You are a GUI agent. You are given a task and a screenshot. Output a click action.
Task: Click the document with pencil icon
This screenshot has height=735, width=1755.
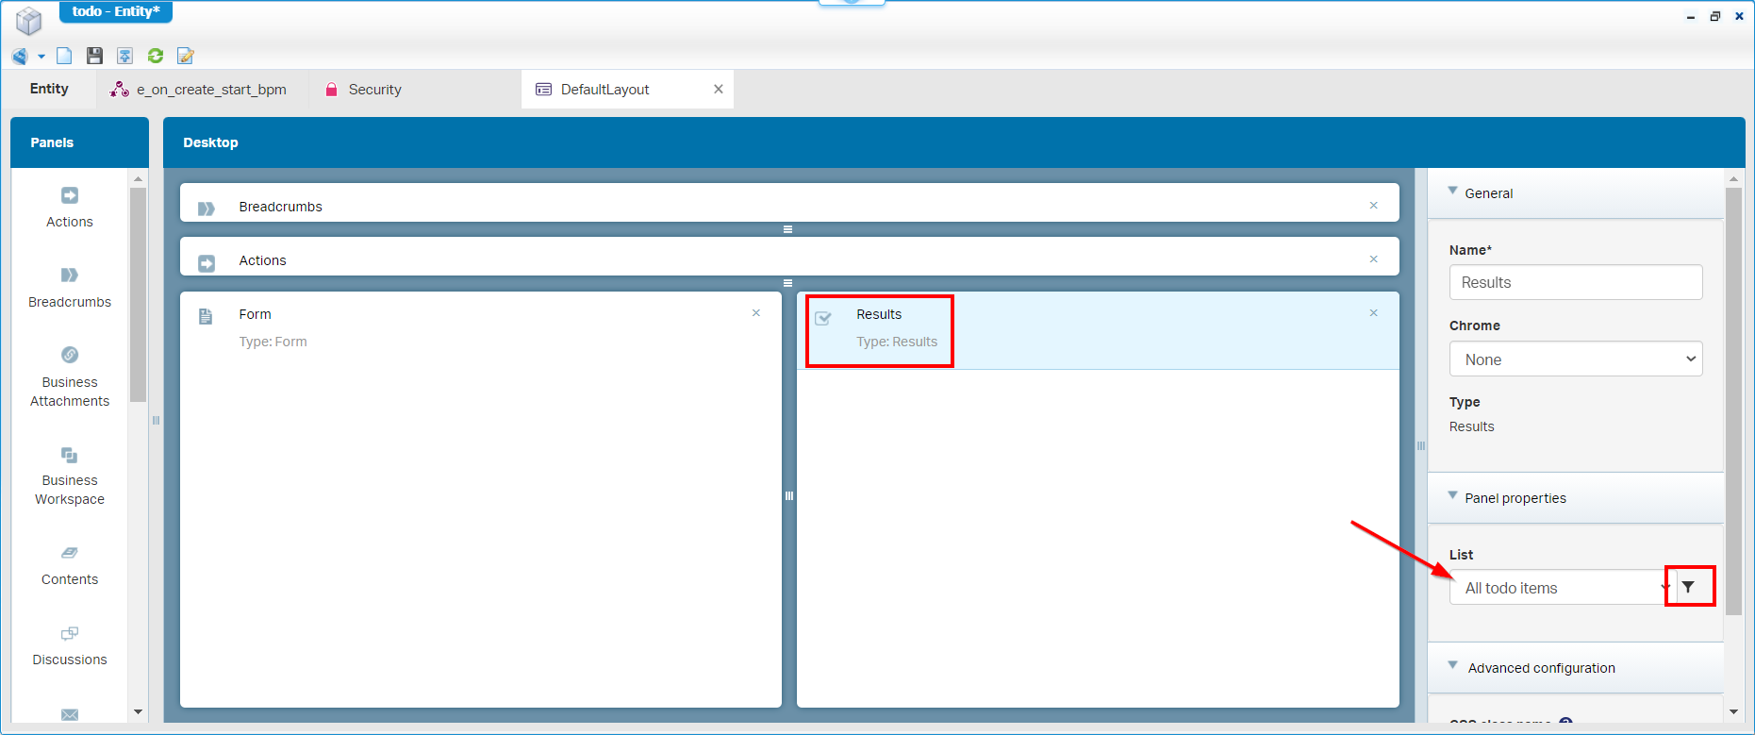coord(186,56)
